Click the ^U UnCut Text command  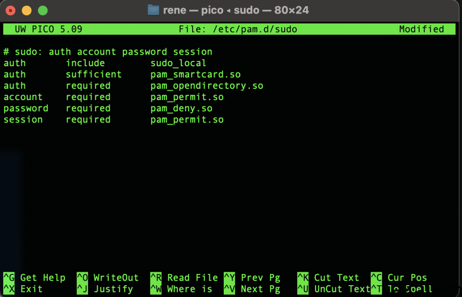[334, 289]
